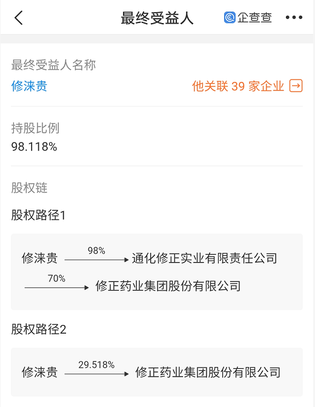Tap the 企查查 logo icon
The image size is (315, 407).
point(230,18)
